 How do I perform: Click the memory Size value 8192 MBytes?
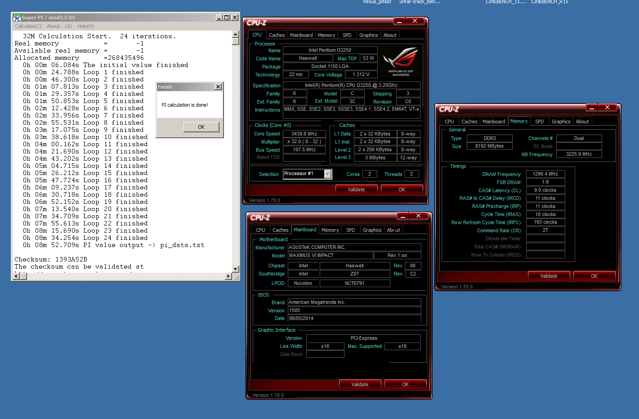[x=490, y=146]
